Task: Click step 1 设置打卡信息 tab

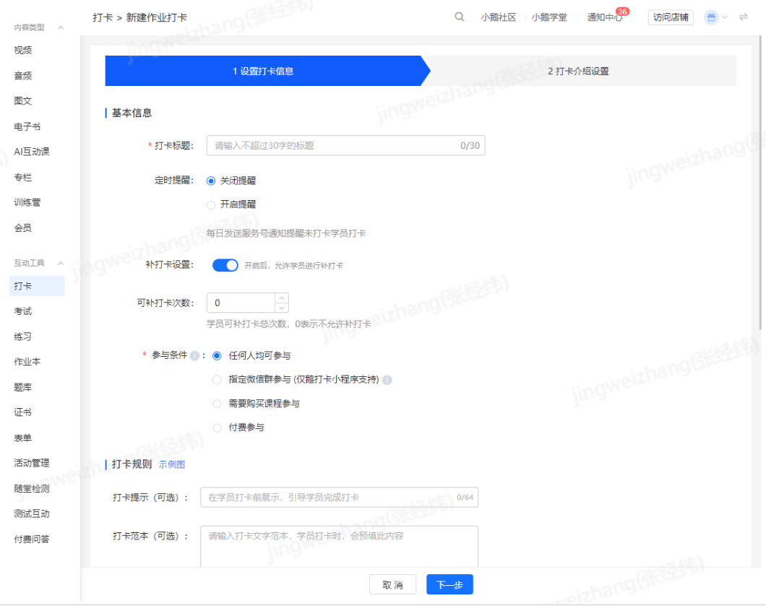Action: [x=267, y=71]
